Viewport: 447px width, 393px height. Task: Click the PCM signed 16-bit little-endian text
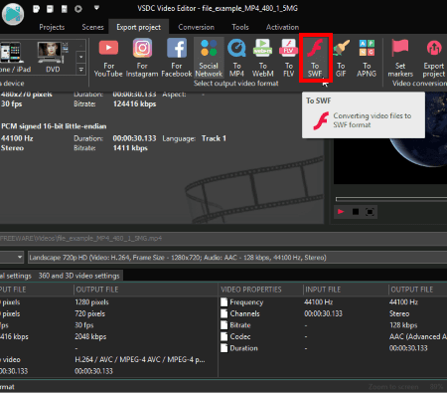click(54, 126)
